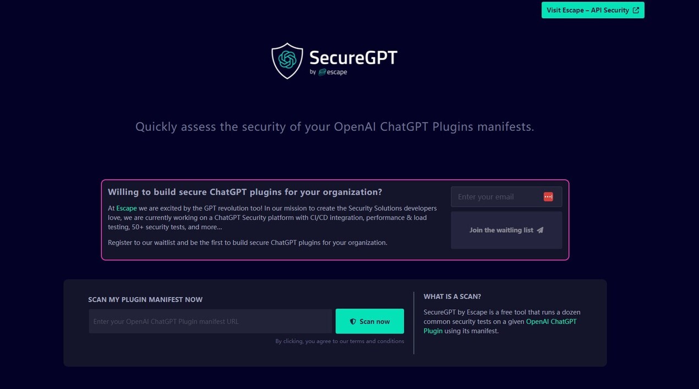Click the 'Join the waitling list' button
The image size is (699, 389).
pos(506,230)
